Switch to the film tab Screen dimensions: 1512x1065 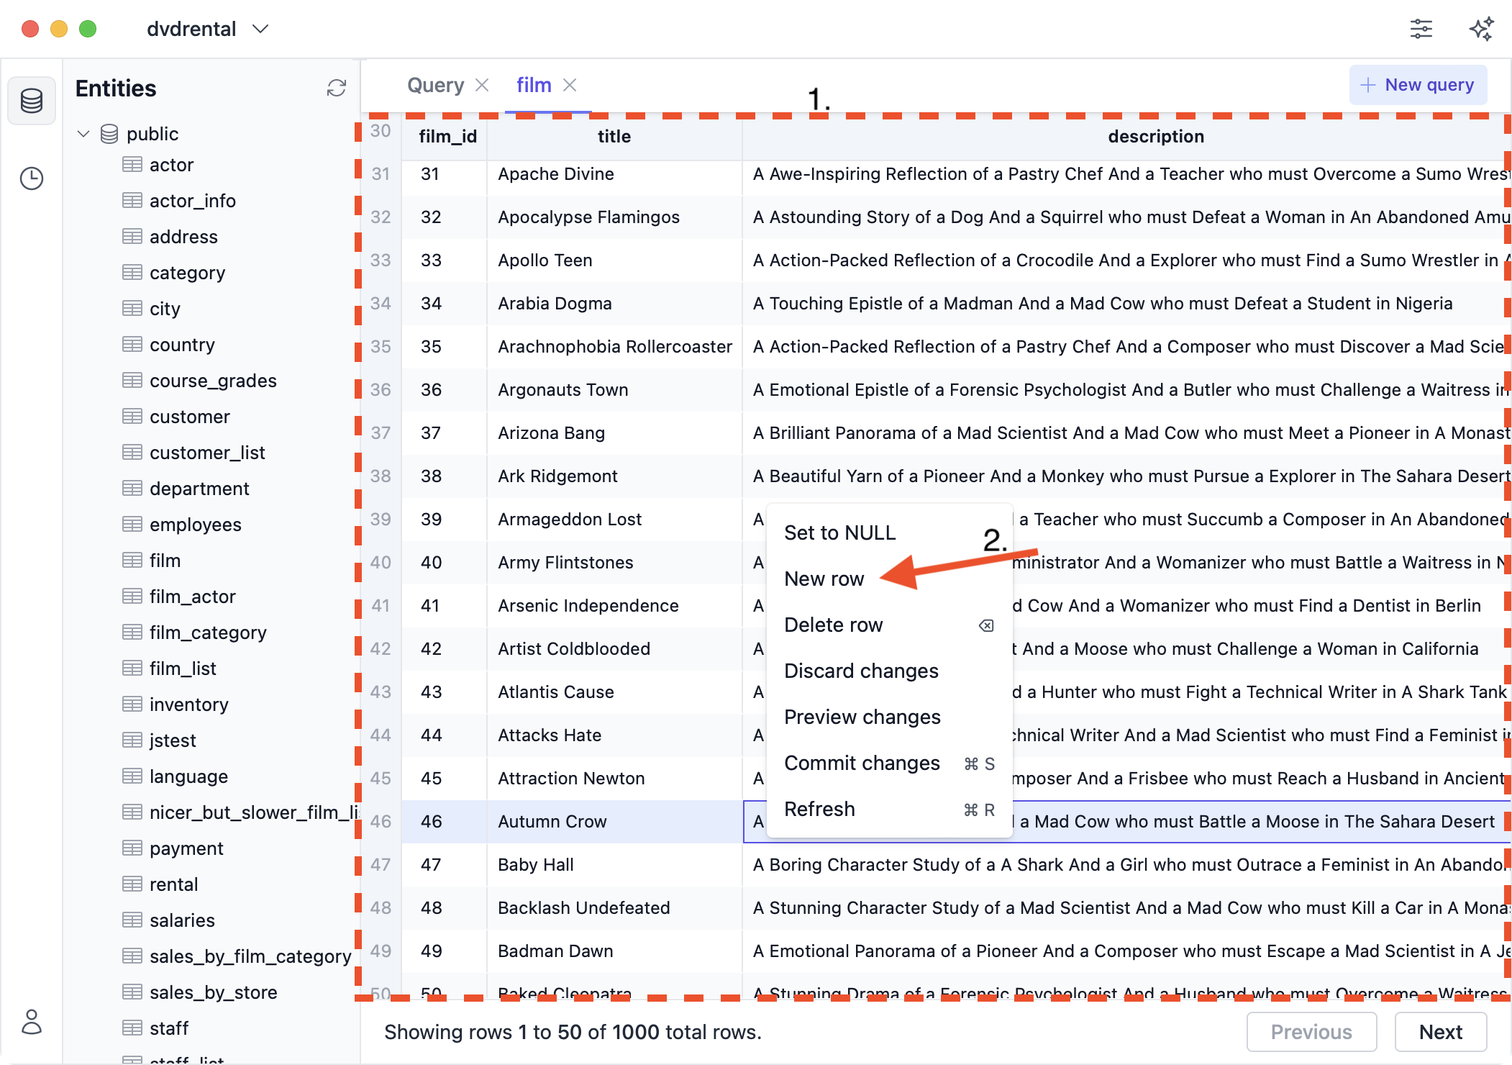coord(534,85)
